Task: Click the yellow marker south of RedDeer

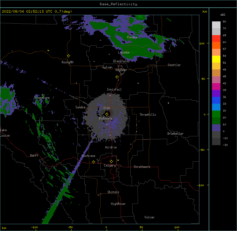Action: (x=117, y=77)
